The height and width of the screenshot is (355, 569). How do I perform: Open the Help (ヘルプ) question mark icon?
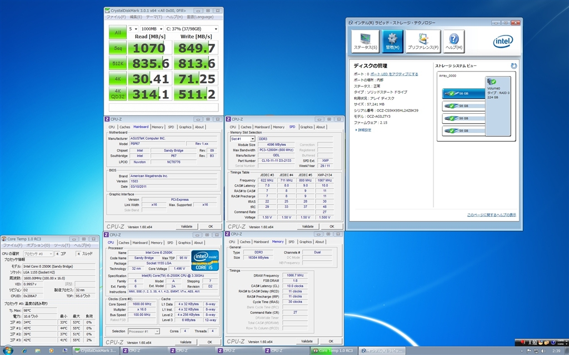tap(453, 41)
